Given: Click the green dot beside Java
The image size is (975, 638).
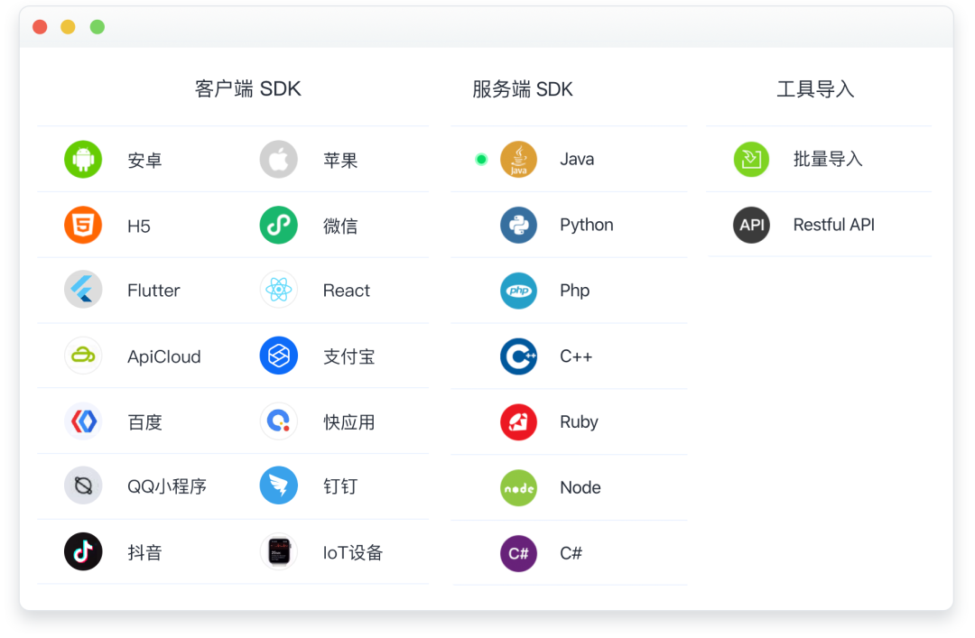Looking at the screenshot, I should click(x=481, y=160).
